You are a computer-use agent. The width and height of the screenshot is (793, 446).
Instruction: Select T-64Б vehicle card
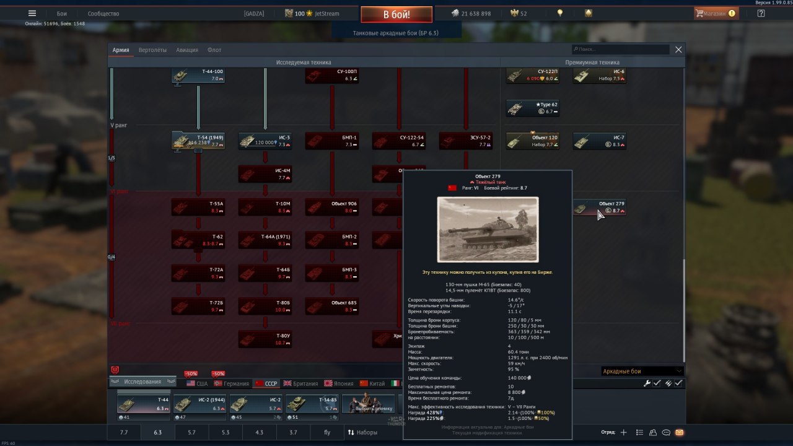coord(265,273)
